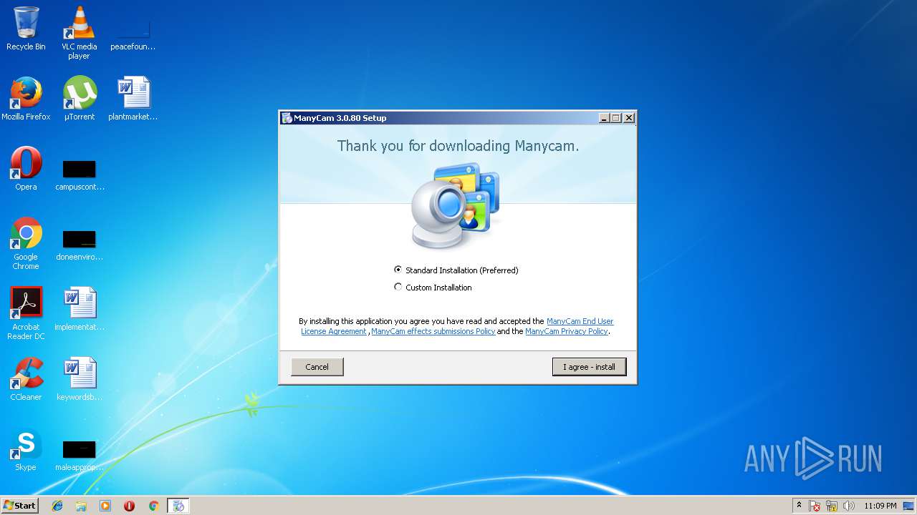Launch Opera from the taskbar
The width and height of the screenshot is (917, 515).
129,506
